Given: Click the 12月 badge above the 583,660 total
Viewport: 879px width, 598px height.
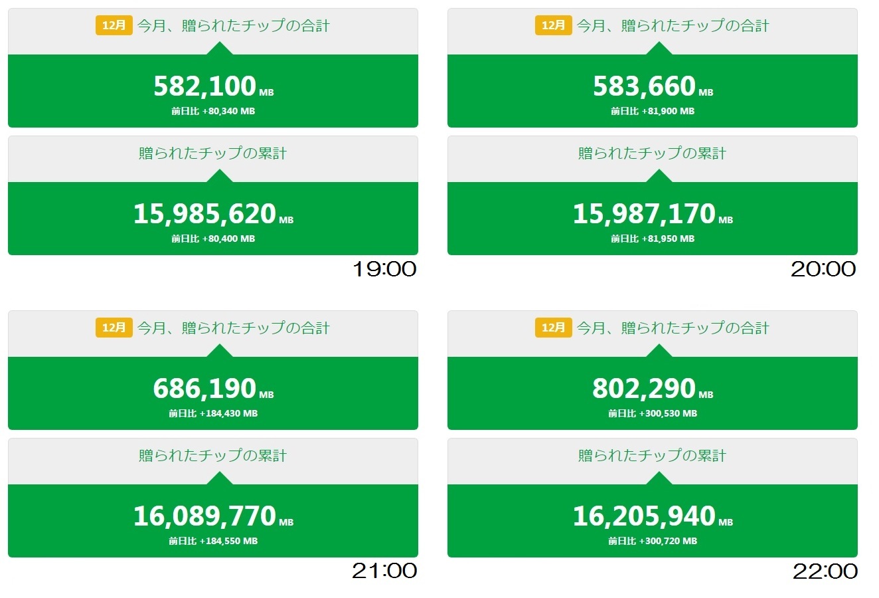Looking at the screenshot, I should click(553, 25).
